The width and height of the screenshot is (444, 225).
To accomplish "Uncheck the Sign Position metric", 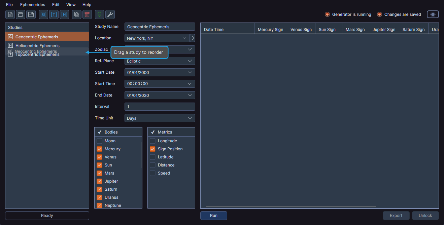I will point(152,149).
